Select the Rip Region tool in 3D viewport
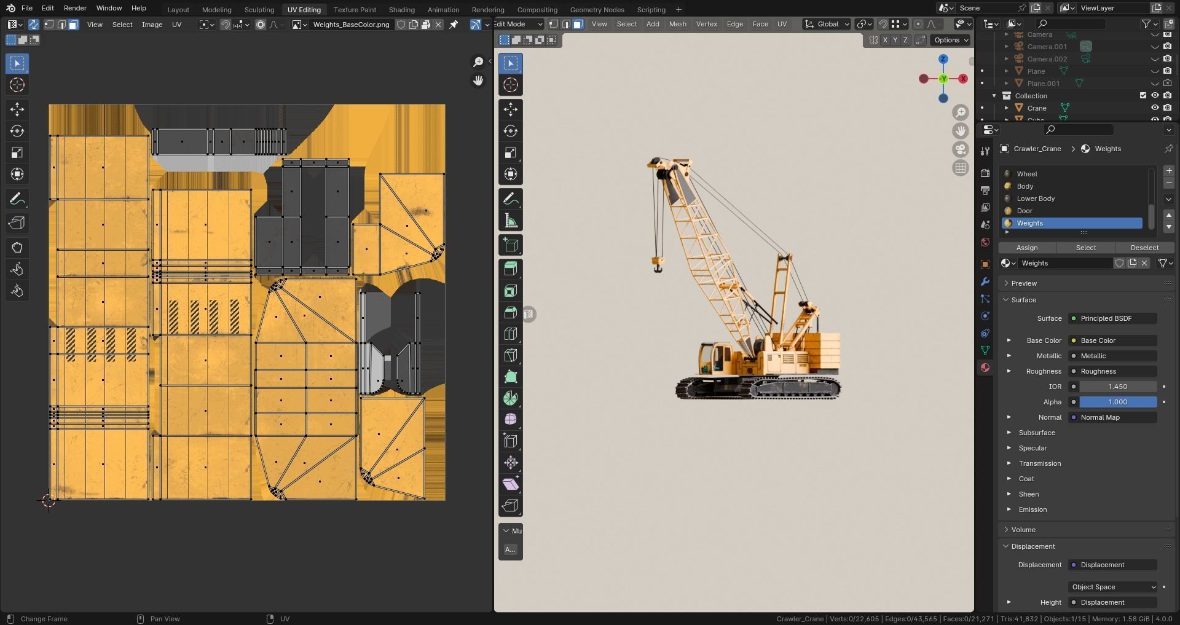Screen dimensions: 1180x625 click(511, 506)
